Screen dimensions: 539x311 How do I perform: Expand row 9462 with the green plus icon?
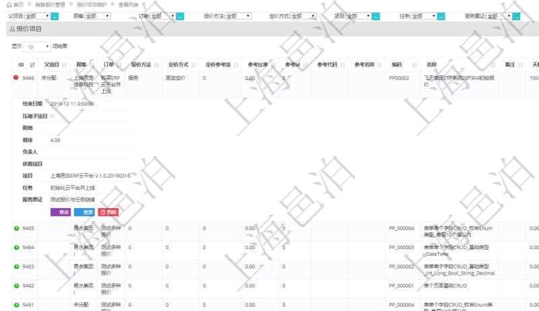(x=16, y=285)
